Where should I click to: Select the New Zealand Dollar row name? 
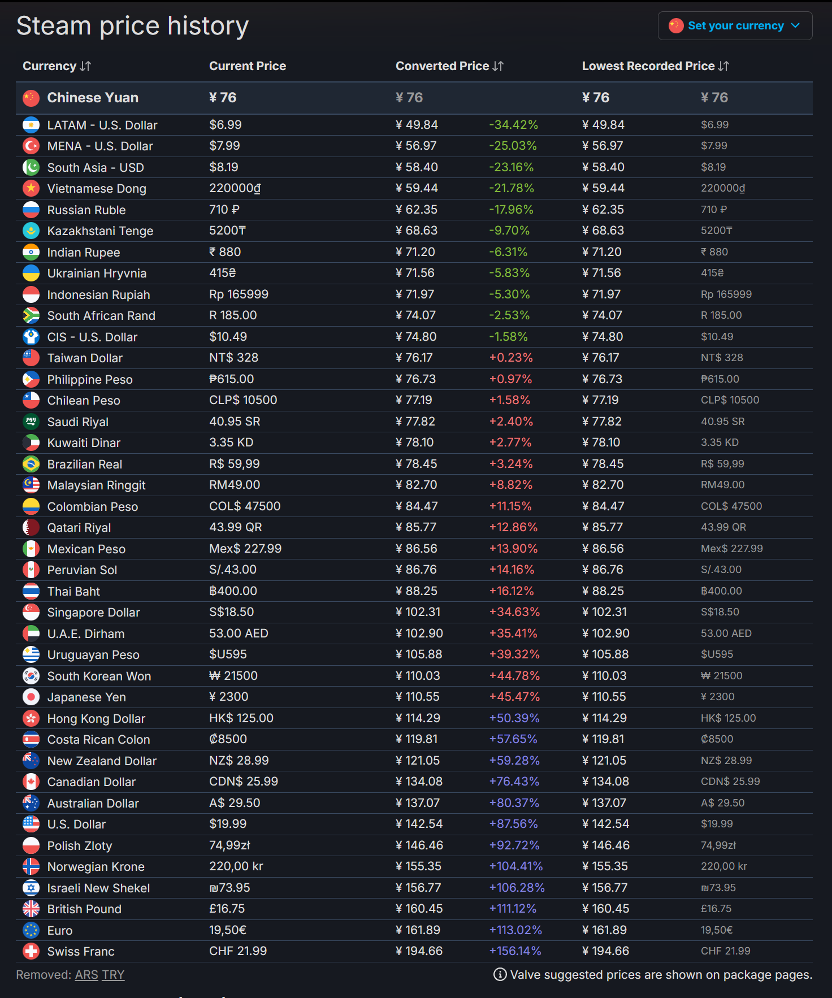pos(102,761)
